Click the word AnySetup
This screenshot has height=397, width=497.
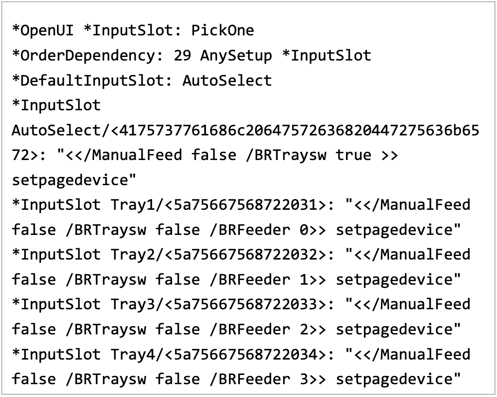click(x=236, y=55)
